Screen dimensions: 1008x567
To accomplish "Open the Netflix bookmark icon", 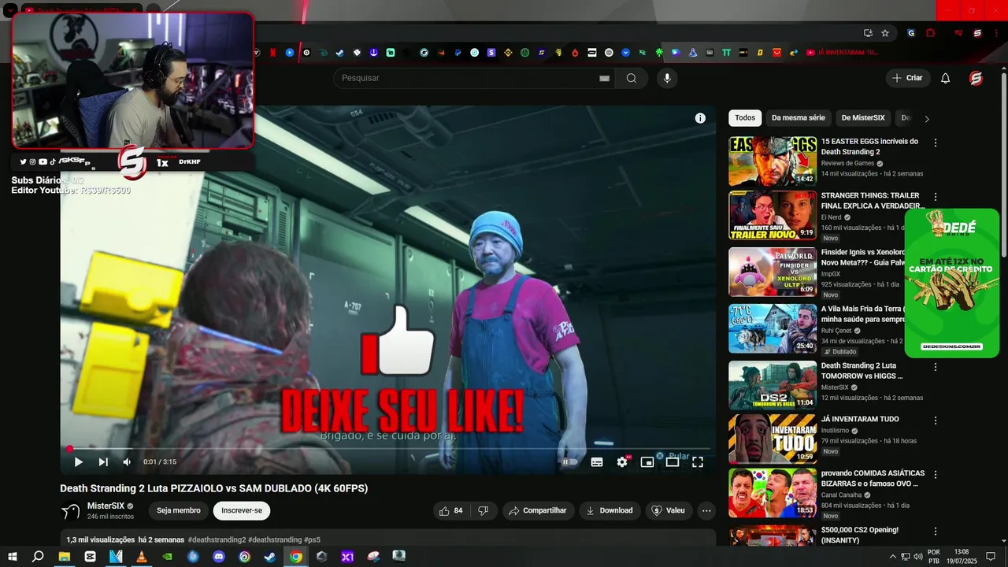I will [273, 53].
